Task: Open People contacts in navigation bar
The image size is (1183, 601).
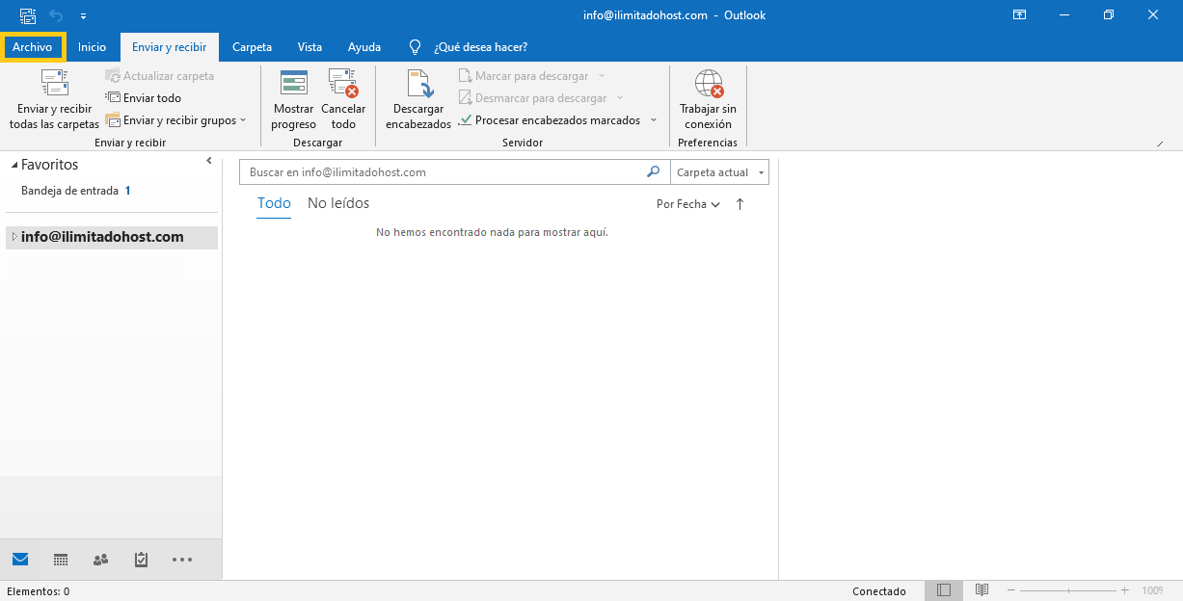Action: click(100, 560)
